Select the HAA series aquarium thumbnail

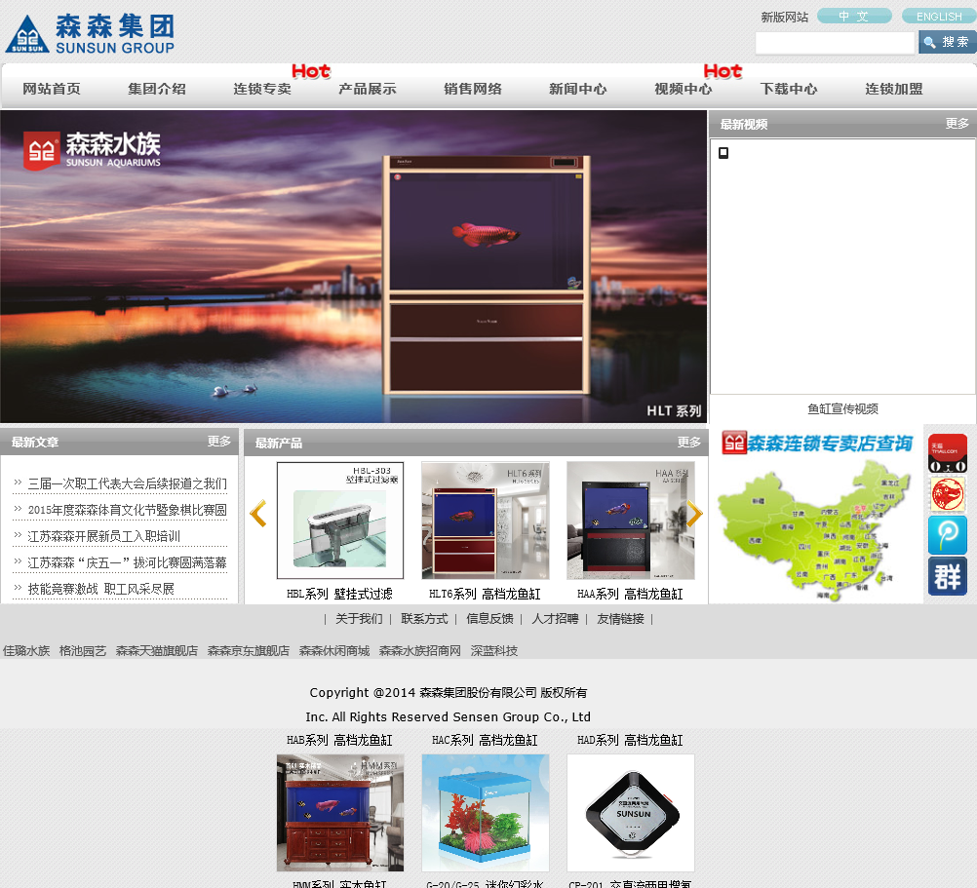tap(631, 521)
